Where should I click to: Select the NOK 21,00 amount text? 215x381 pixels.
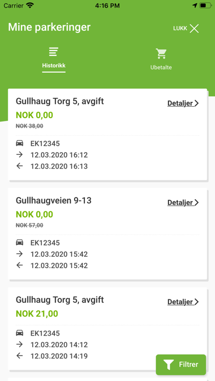coord(37,314)
